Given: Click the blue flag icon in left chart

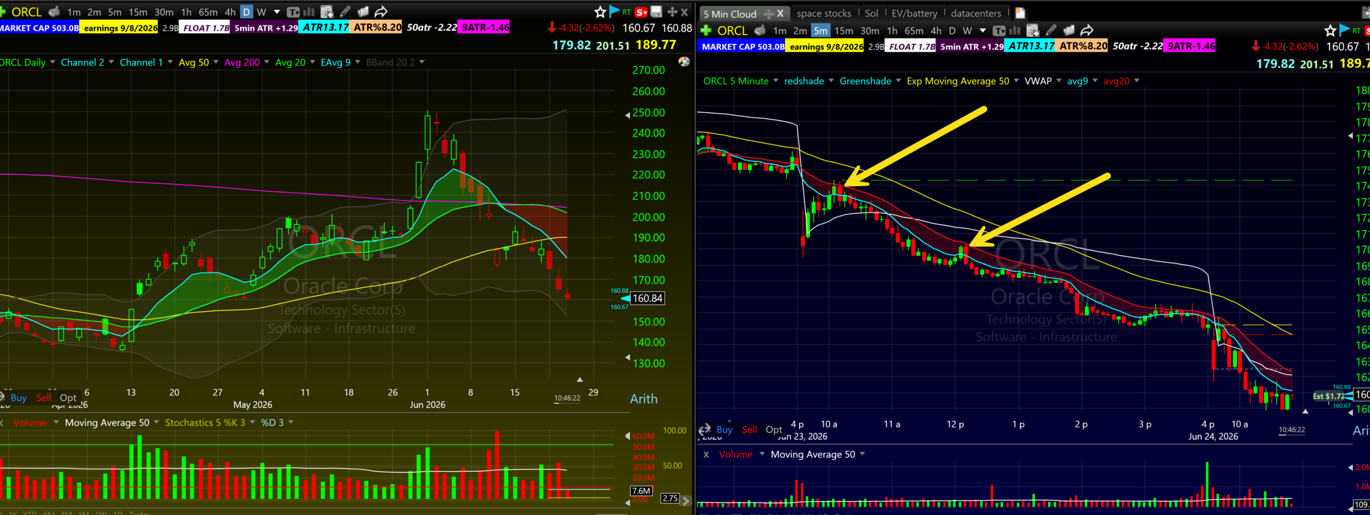Looking at the screenshot, I should pos(615,11).
